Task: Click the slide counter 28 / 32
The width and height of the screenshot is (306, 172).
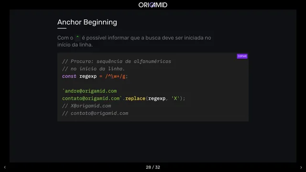Action: (153, 167)
